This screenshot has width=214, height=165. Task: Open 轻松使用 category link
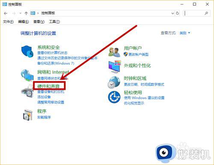coord(133,92)
